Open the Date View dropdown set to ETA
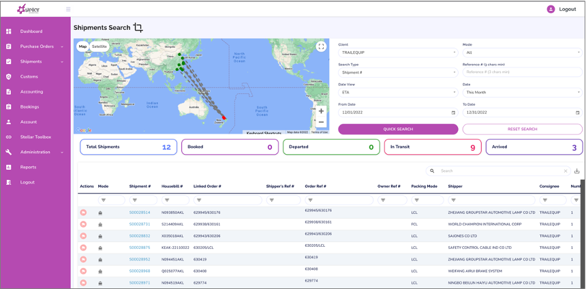 398,92
